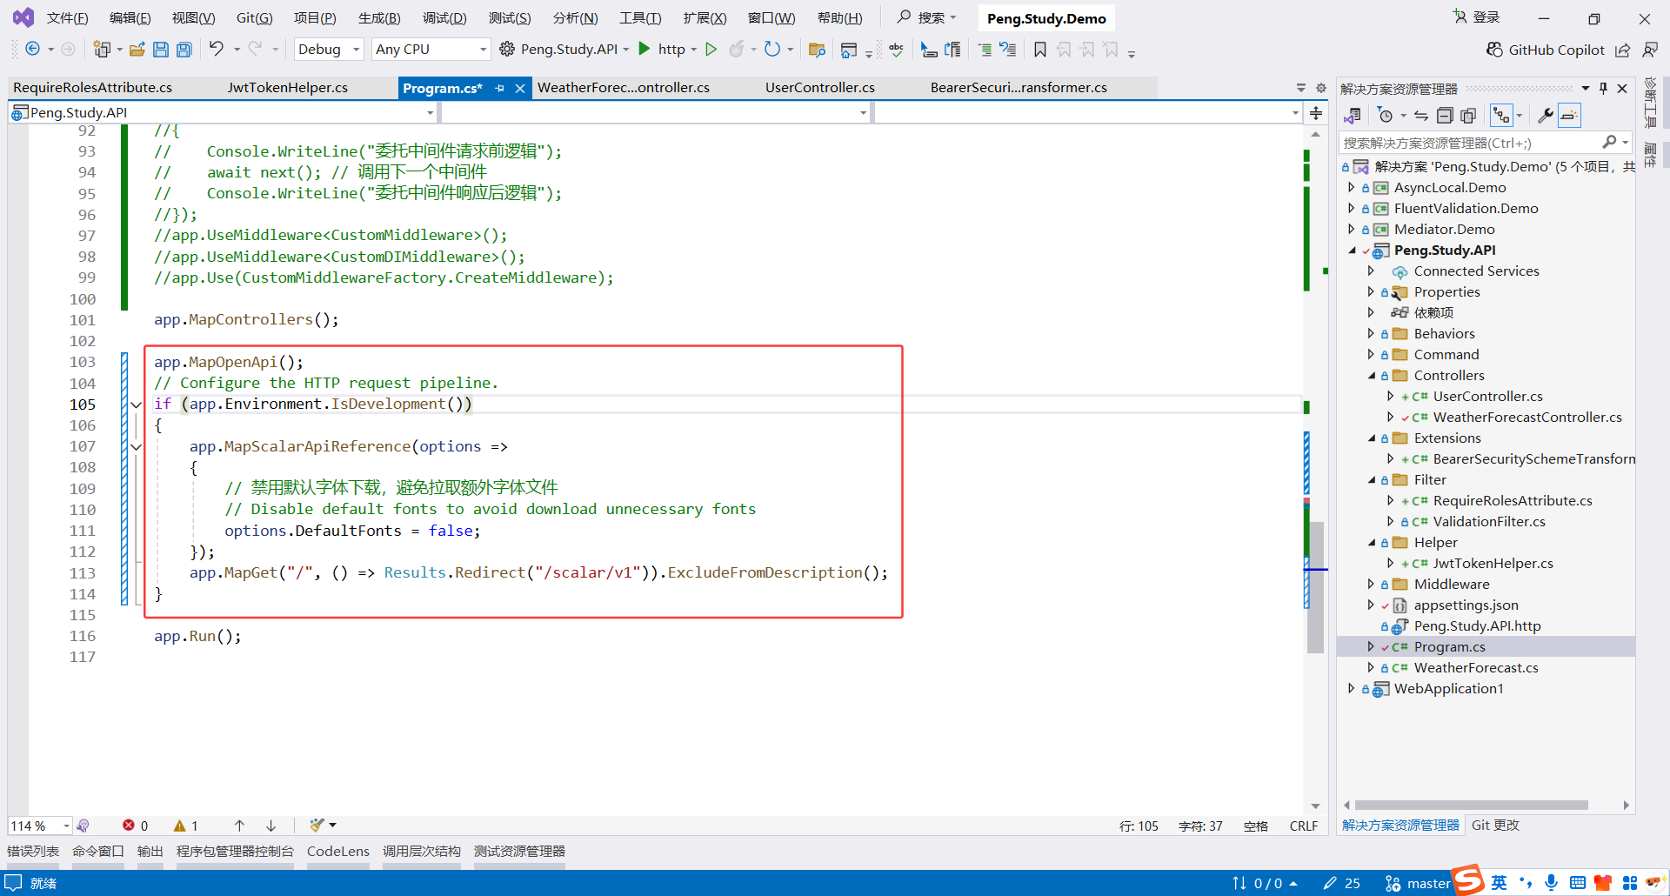Click the share/live share icon near Copilot

click(x=1623, y=50)
